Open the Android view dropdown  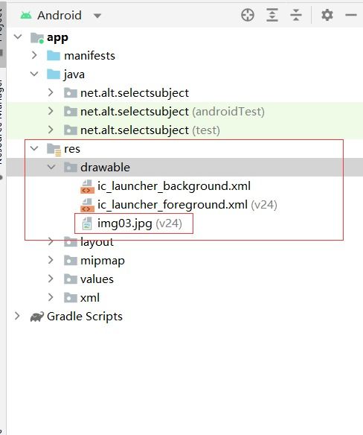(x=97, y=16)
